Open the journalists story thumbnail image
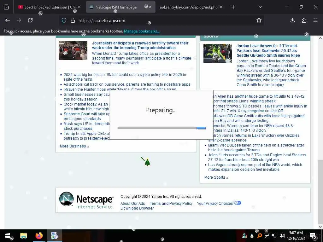Viewport: 323px width, 242px height. (x=73, y=50)
